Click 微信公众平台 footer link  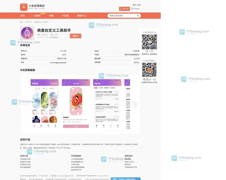pos(129,162)
